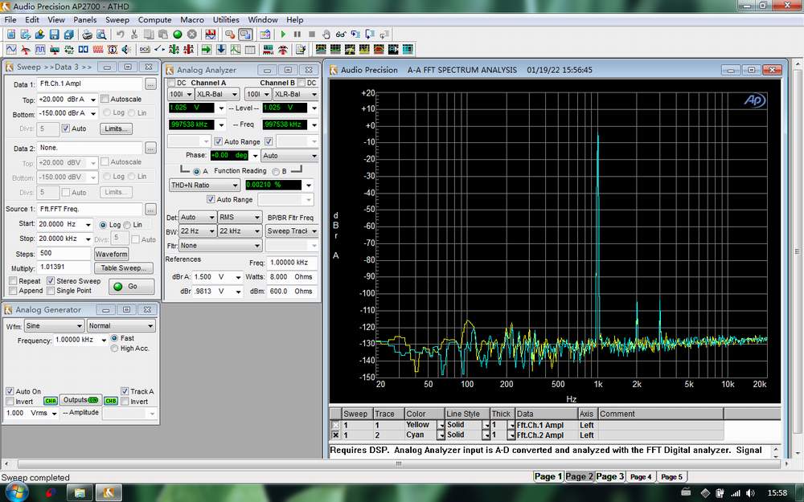Open Analog Generator panel sine-wave icon
This screenshot has width=804, height=502.
[x=10, y=50]
